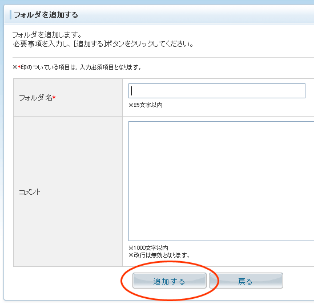Click the 必要事項を入力し instruction line
314x308 pixels.
click(x=103, y=44)
